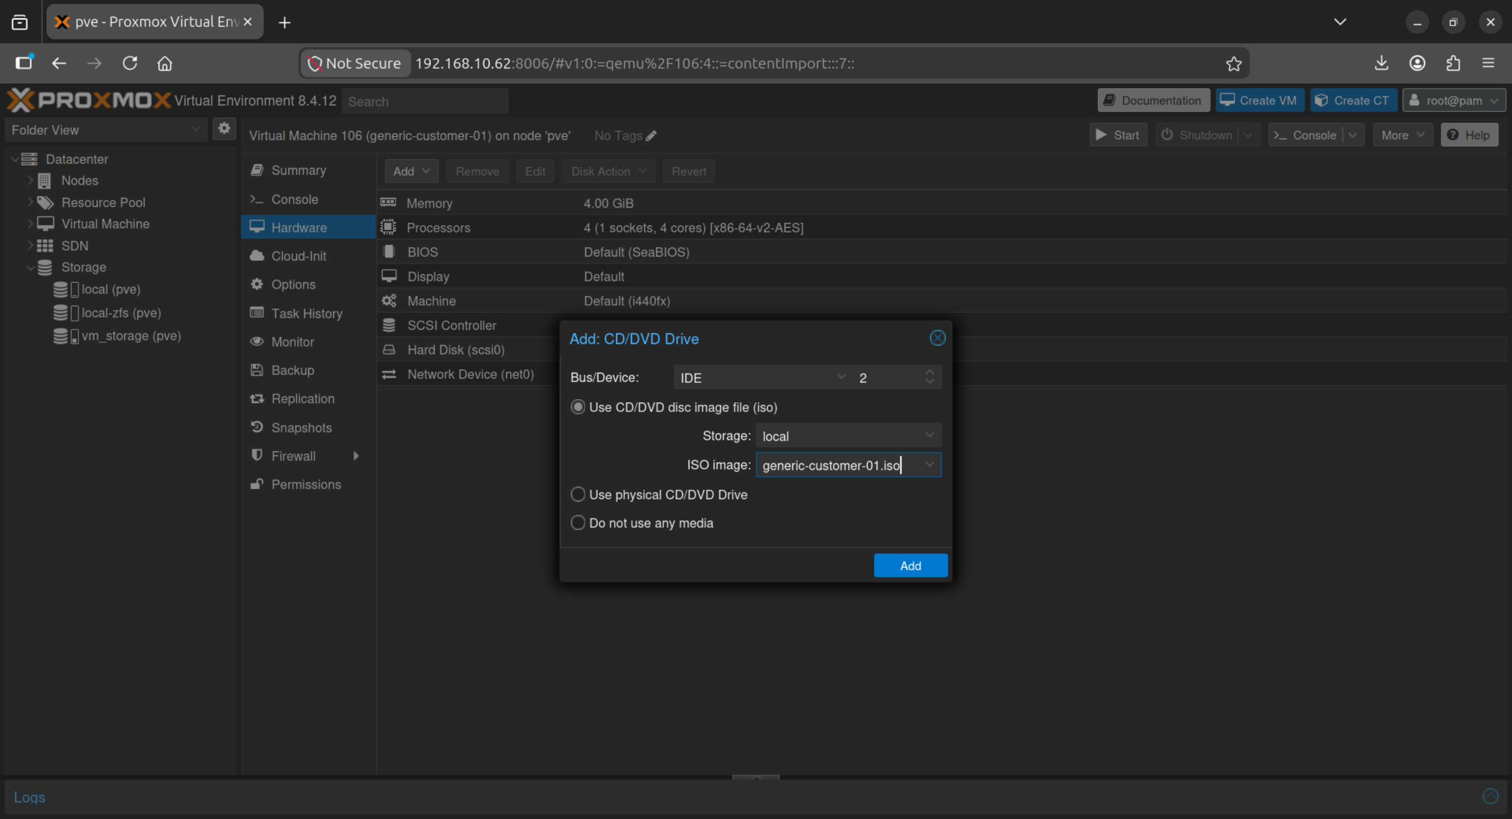Viewport: 1512px width, 819px height.
Task: Click into the Search field
Action: point(425,101)
